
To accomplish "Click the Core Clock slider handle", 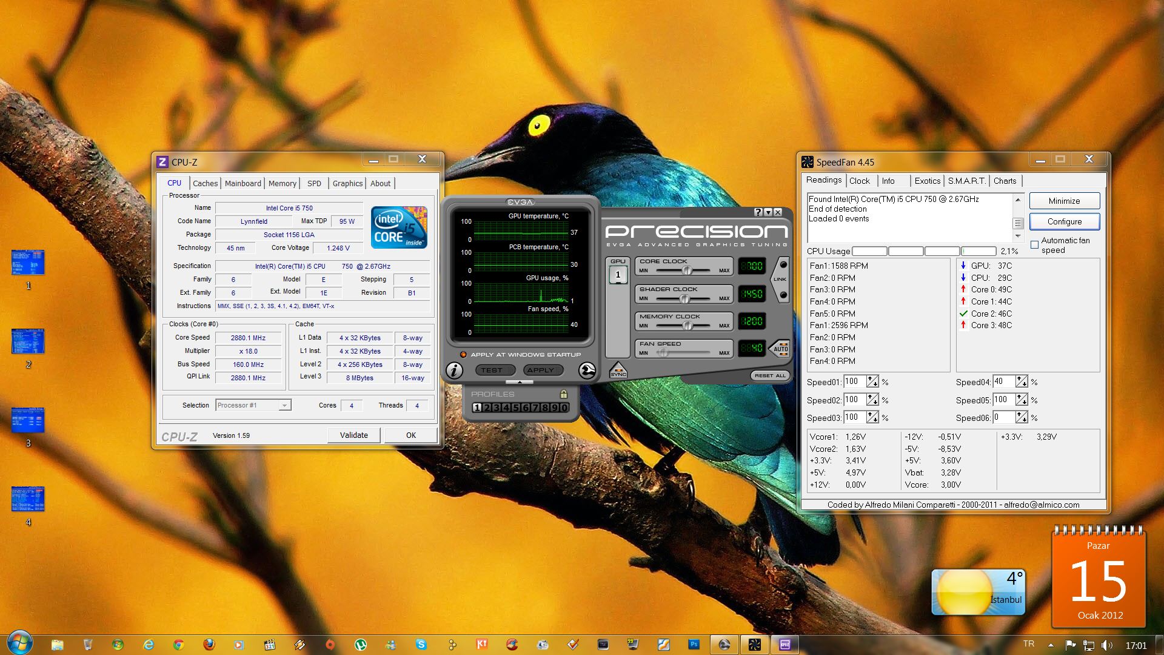I will 686,270.
